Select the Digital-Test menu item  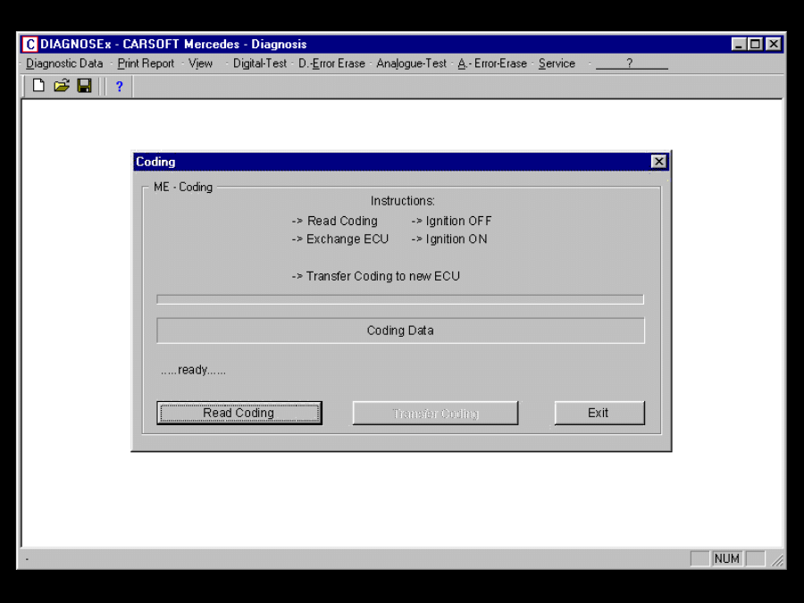click(260, 63)
